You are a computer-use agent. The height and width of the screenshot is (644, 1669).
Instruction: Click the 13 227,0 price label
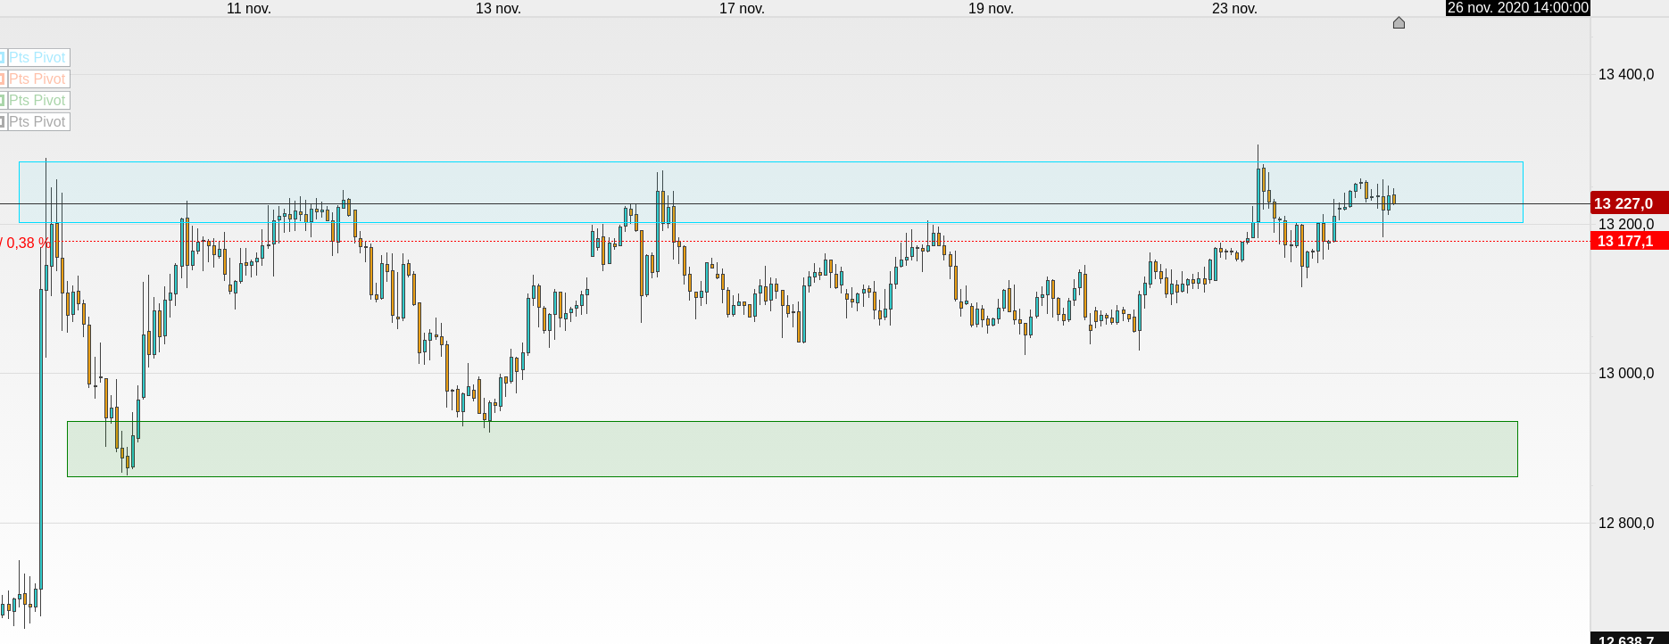pyautogui.click(x=1629, y=203)
